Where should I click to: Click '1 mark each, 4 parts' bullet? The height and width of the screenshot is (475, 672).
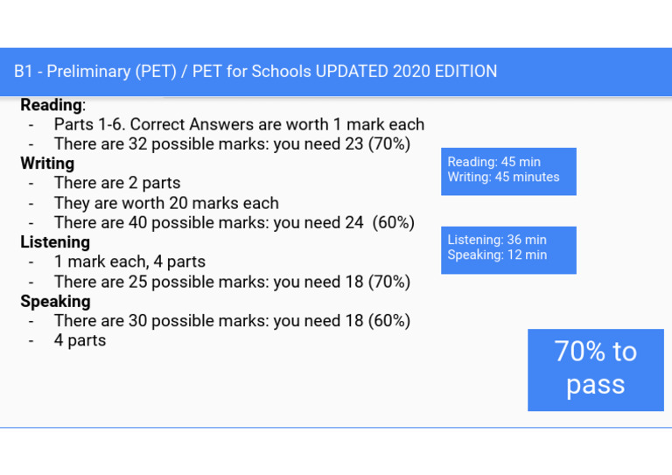coord(129,262)
